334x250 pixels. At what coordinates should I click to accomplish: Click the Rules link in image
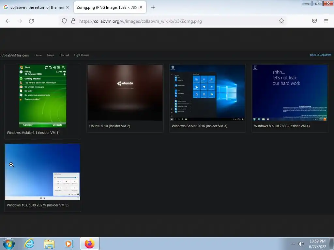coord(51,55)
